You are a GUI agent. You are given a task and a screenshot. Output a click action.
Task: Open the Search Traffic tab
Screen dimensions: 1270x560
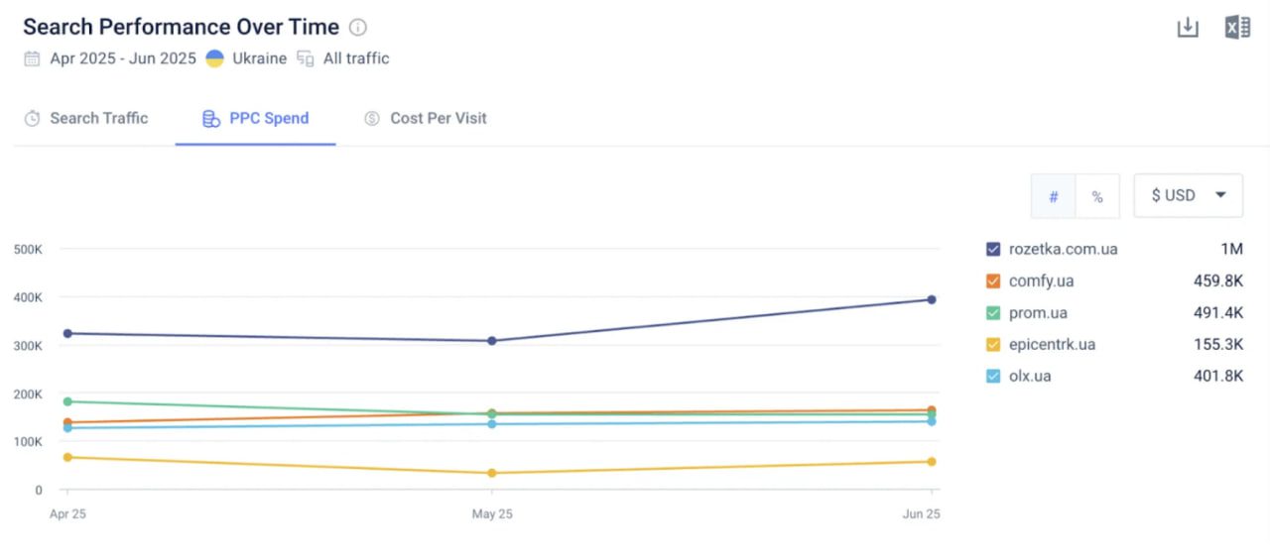pos(86,118)
